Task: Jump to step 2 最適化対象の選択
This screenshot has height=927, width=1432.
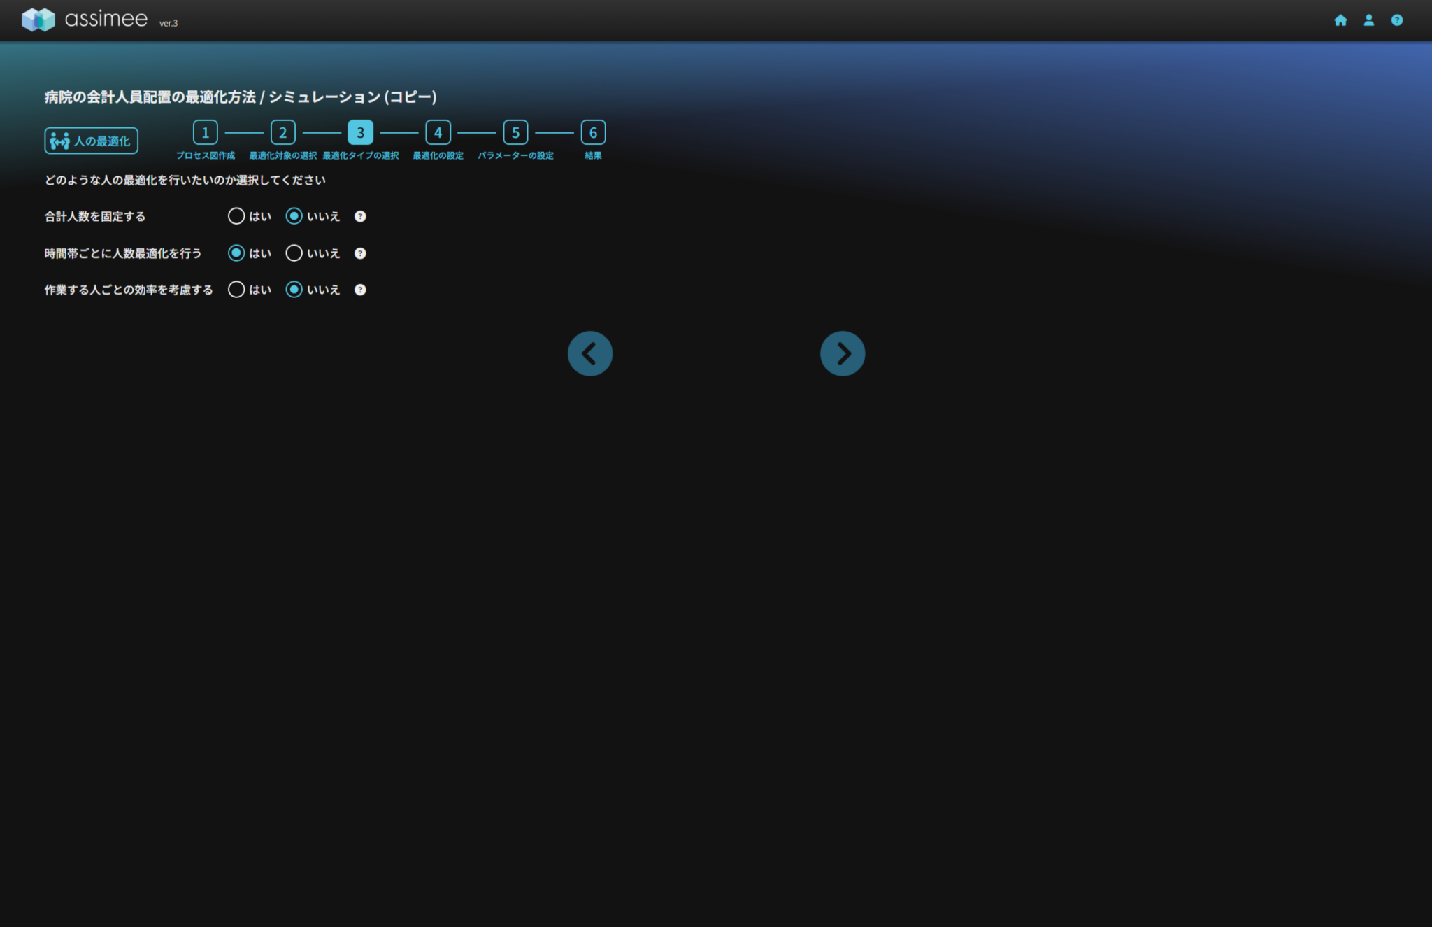Action: (x=282, y=132)
